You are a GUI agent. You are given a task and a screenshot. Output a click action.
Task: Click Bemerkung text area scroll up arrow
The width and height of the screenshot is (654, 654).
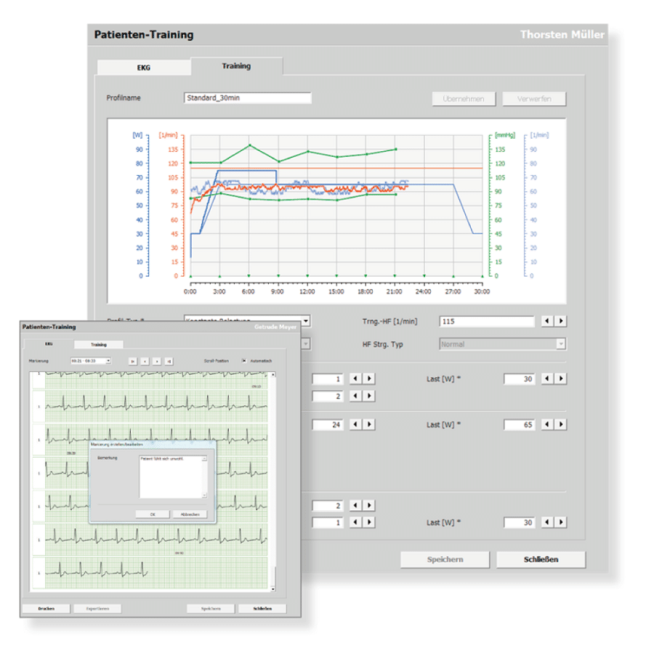(204, 459)
